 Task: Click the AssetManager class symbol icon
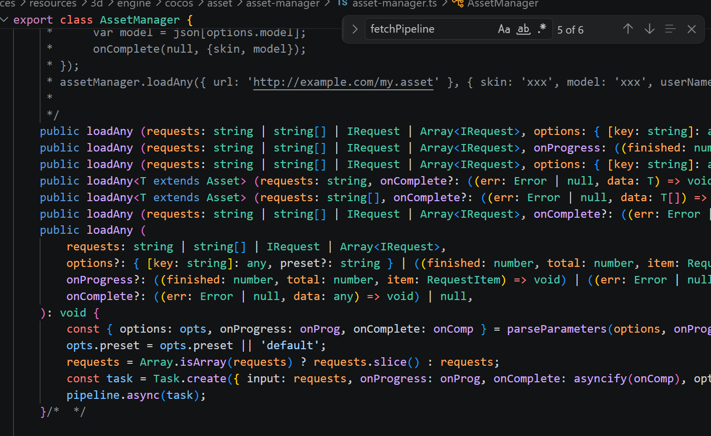pos(458,4)
